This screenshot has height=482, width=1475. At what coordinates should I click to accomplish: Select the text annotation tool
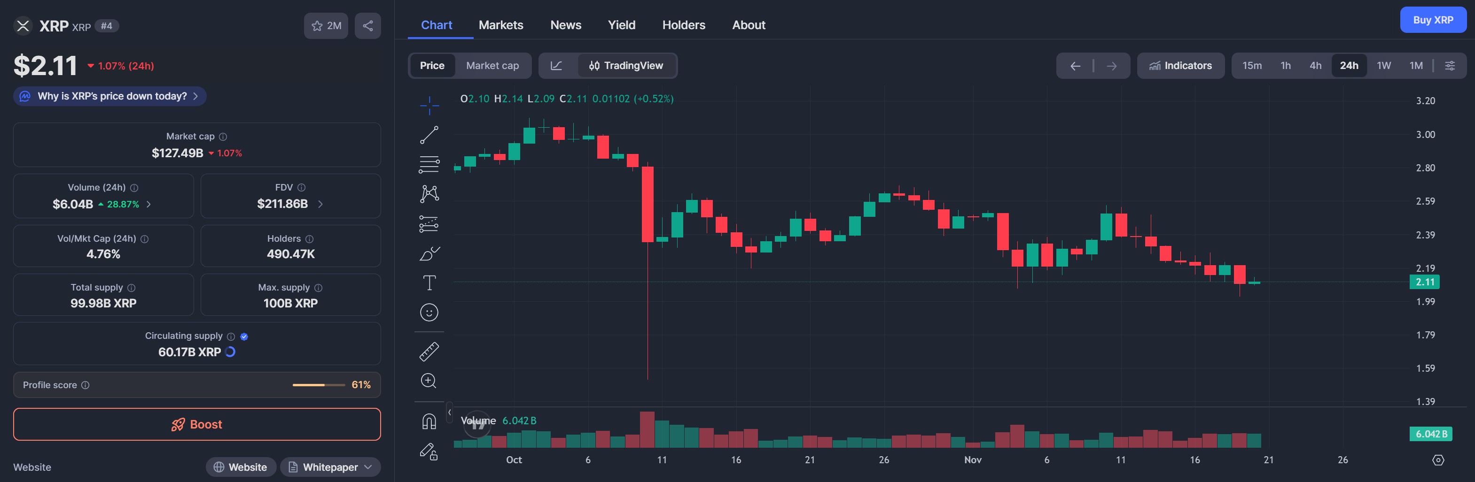pyautogui.click(x=429, y=283)
